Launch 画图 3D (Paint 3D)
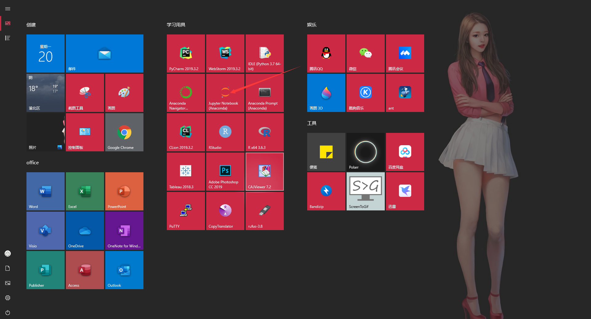591x319 pixels. point(326,93)
